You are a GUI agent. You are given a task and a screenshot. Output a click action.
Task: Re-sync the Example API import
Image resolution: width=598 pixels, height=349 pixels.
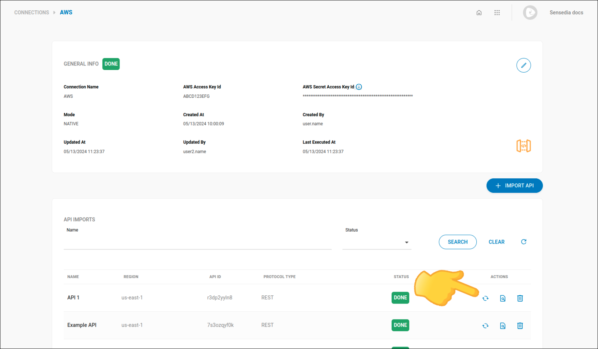[x=485, y=325]
